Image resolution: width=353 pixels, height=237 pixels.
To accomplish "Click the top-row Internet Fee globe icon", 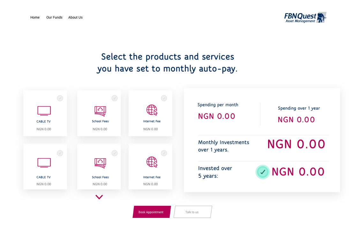I will pos(152,110).
